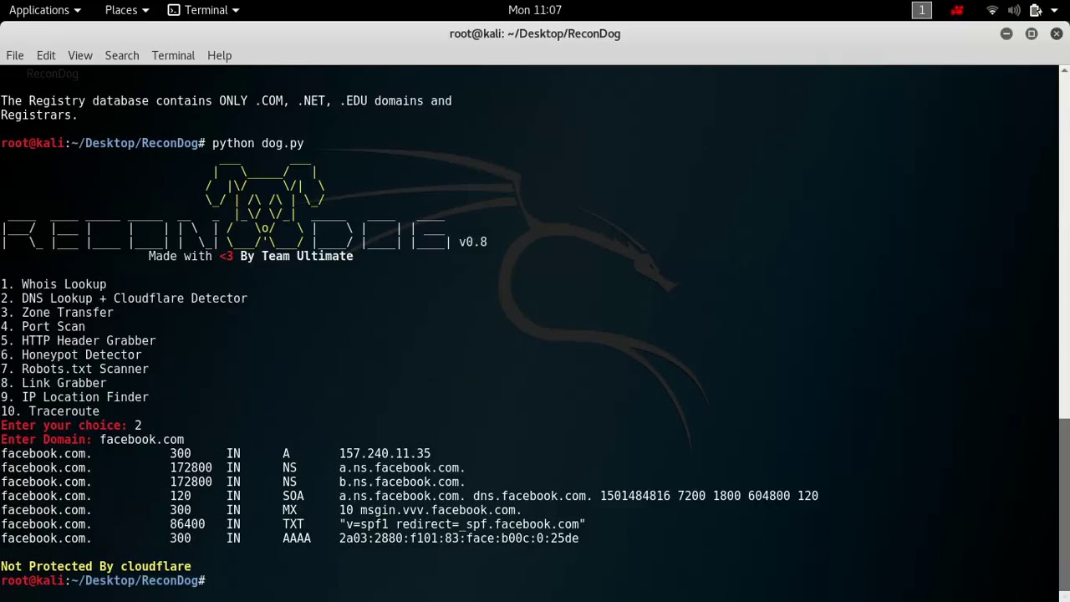
Task: Click the v0.8 version label
Action: tap(473, 242)
